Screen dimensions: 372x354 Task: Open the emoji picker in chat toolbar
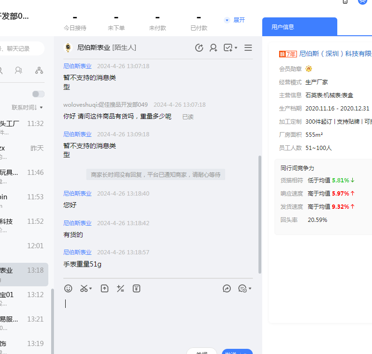click(x=68, y=289)
